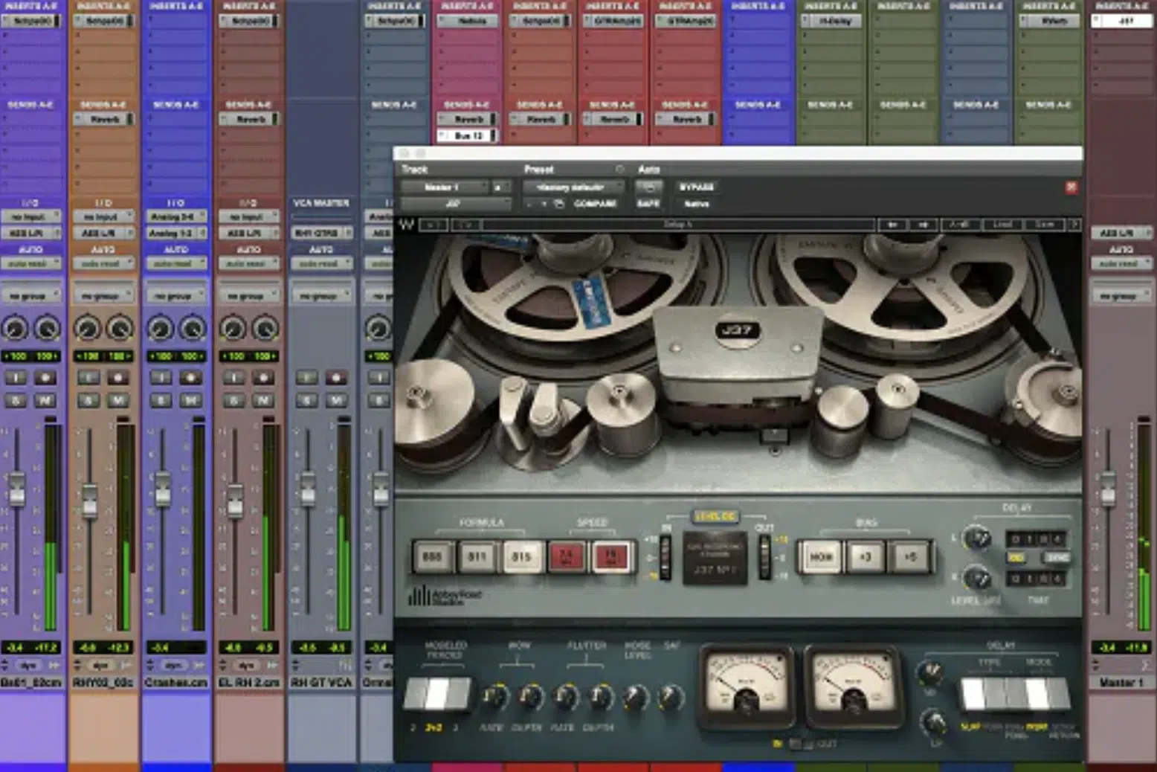The width and height of the screenshot is (1157, 772).
Task: Open plugin Track selector Master 1
Action: [x=444, y=187]
